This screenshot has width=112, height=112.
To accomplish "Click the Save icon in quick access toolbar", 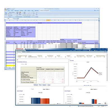I will [x=8, y=9].
